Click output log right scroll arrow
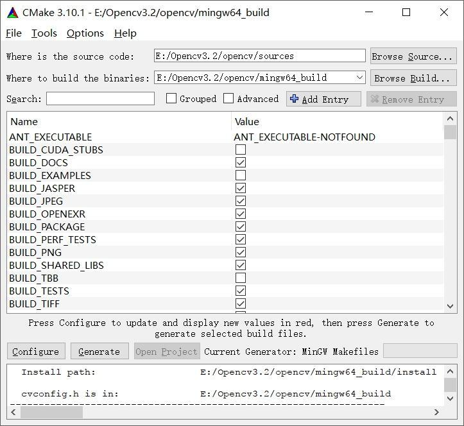 [x=436, y=412]
